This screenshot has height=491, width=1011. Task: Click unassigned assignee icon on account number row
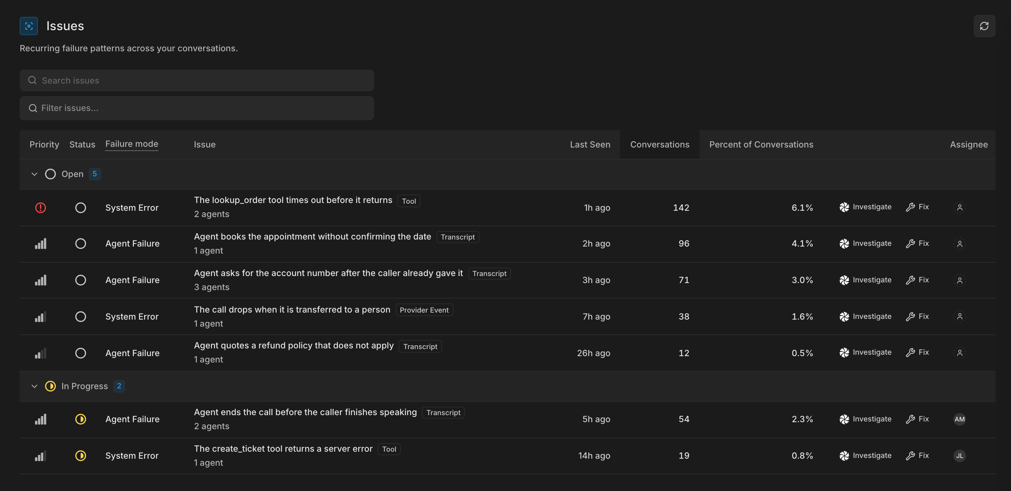(959, 280)
